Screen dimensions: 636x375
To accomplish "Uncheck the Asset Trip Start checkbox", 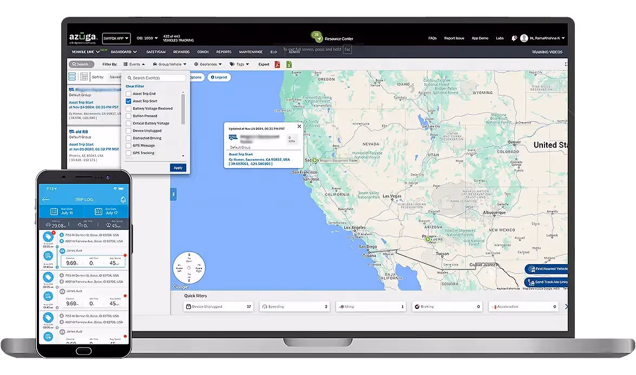I will pos(129,101).
